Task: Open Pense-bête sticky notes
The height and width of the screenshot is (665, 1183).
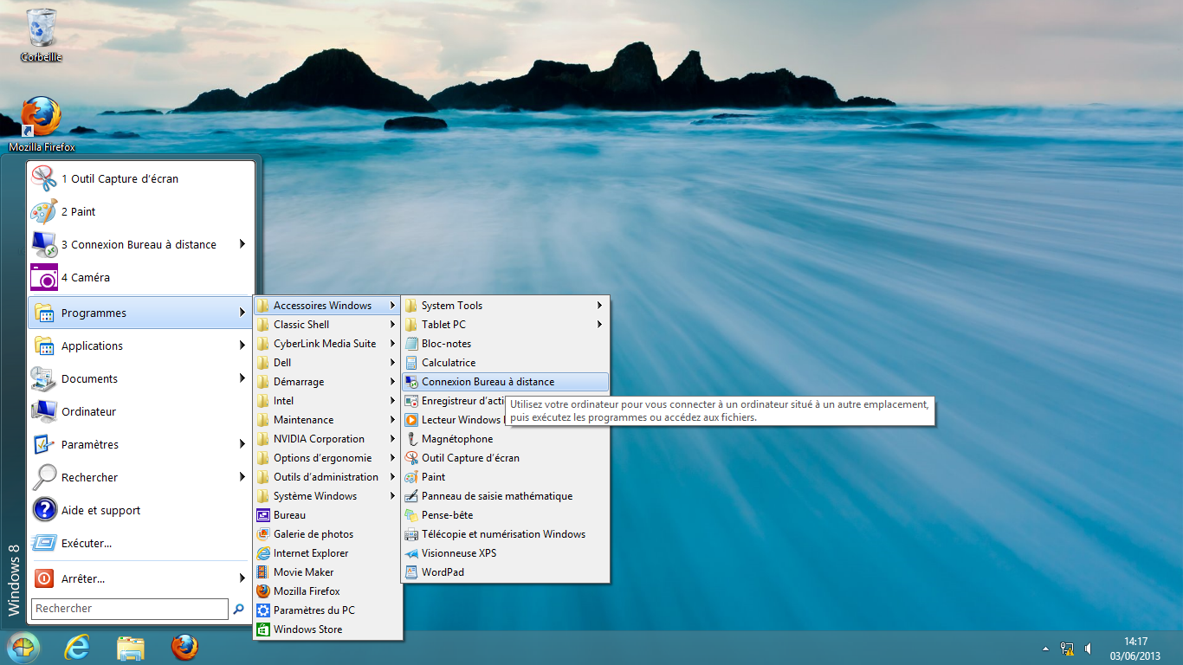Action: click(x=447, y=515)
